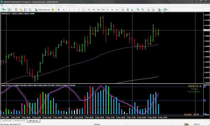Switch to the EURJPY,M5 chart tab

(x=7, y=121)
